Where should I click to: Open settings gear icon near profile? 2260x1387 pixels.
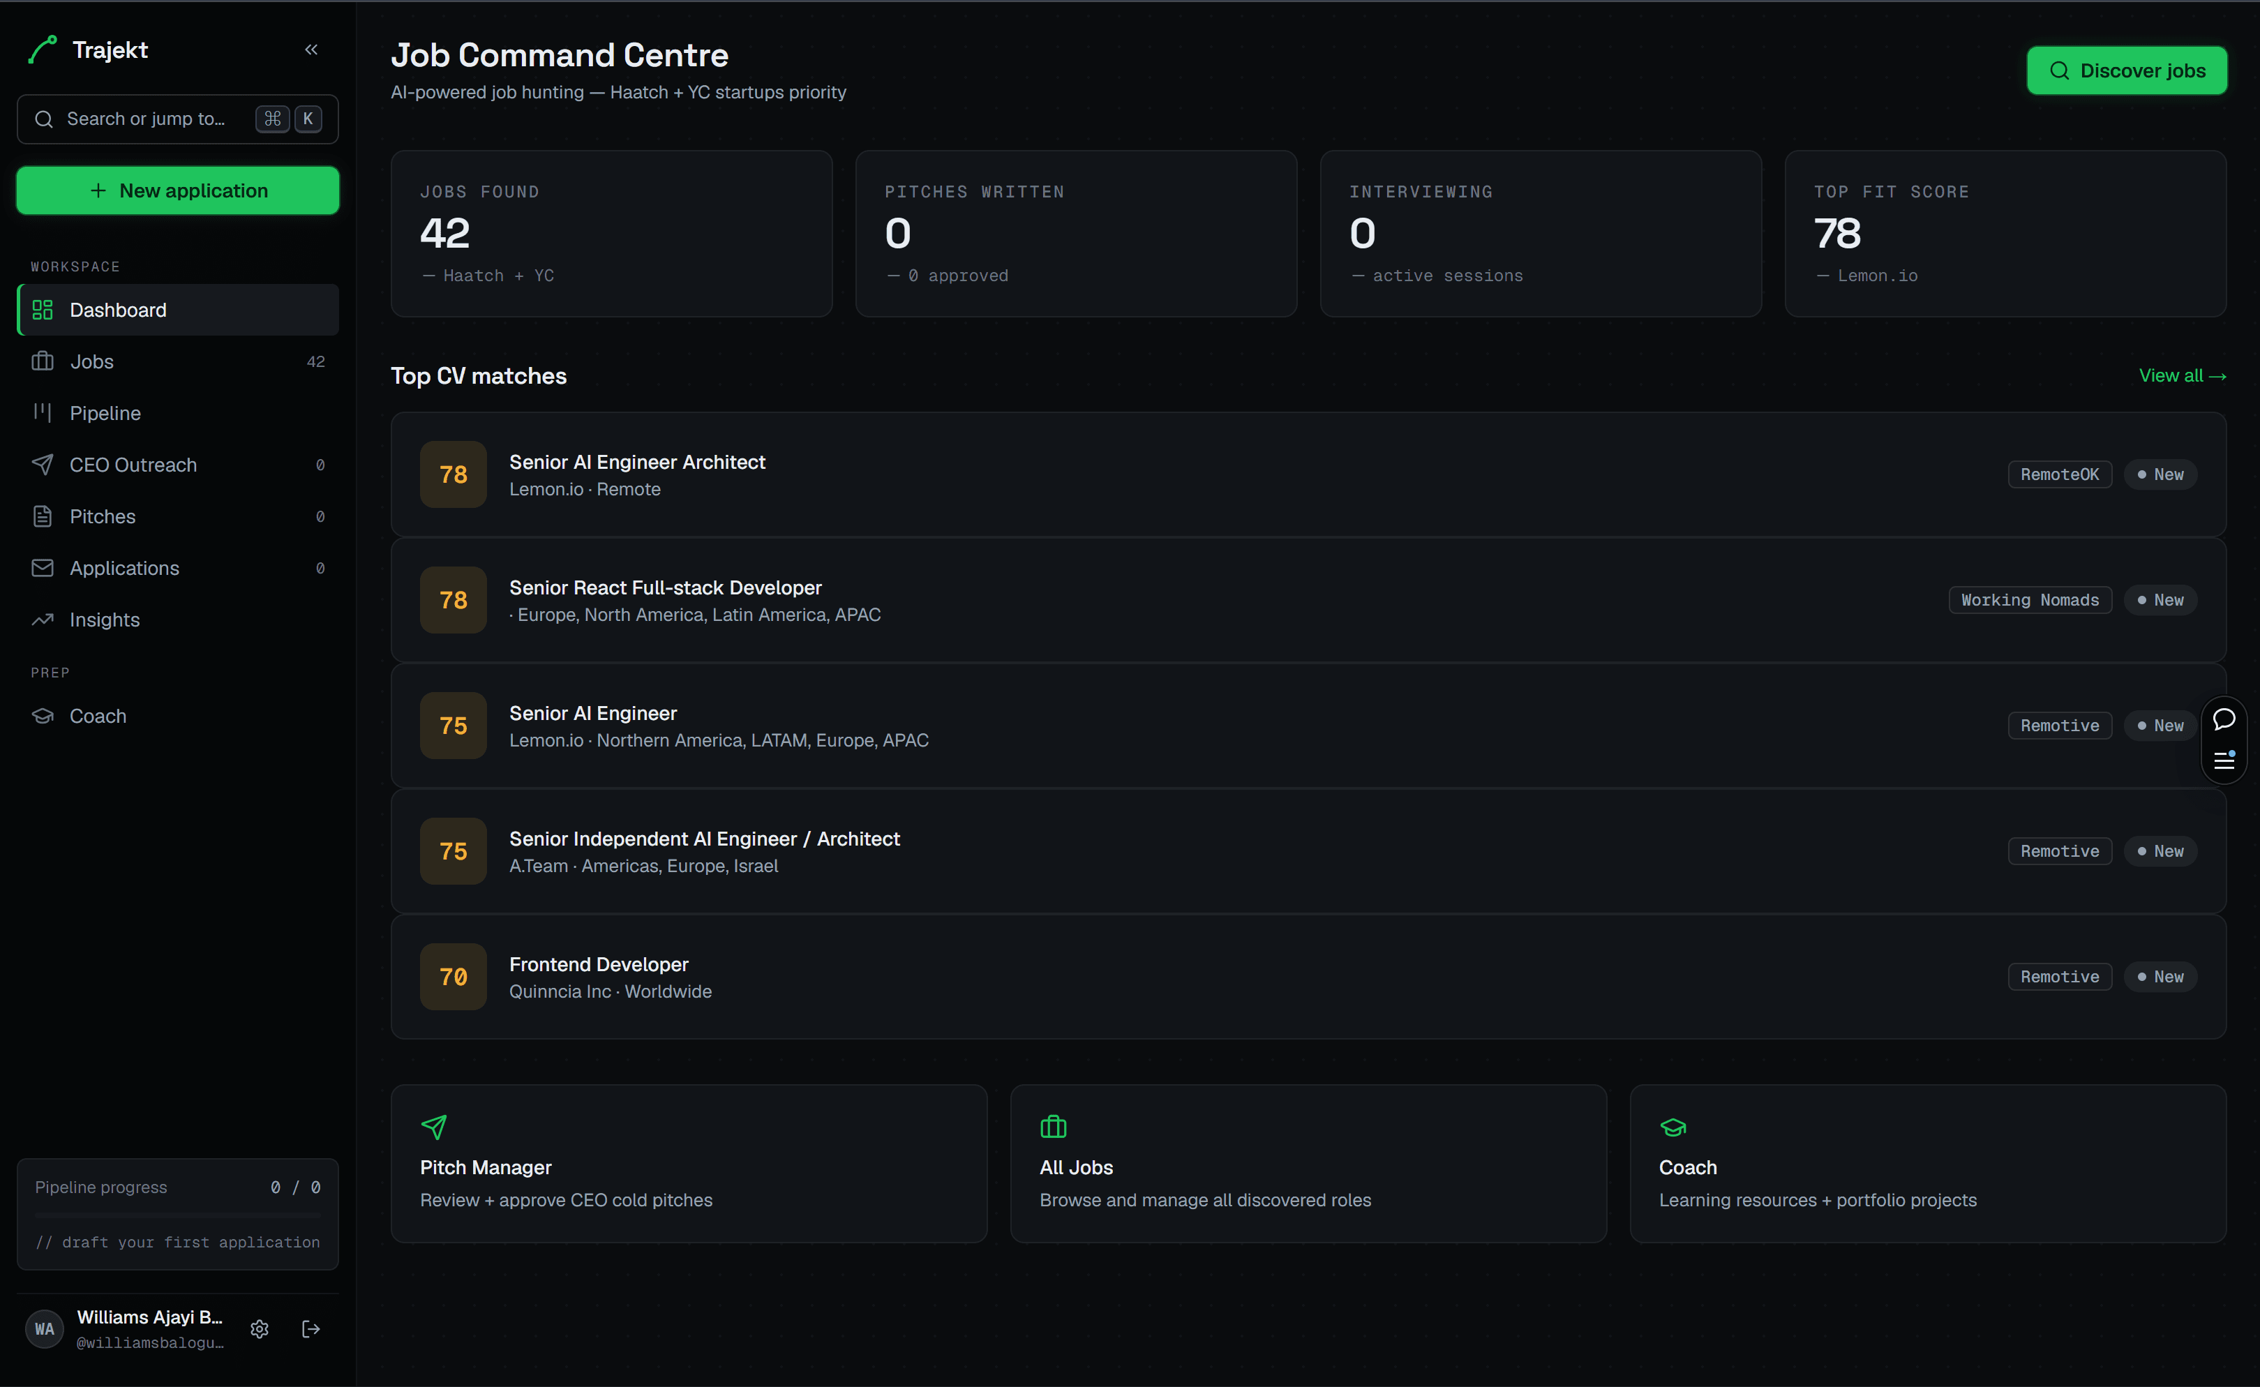260,1329
